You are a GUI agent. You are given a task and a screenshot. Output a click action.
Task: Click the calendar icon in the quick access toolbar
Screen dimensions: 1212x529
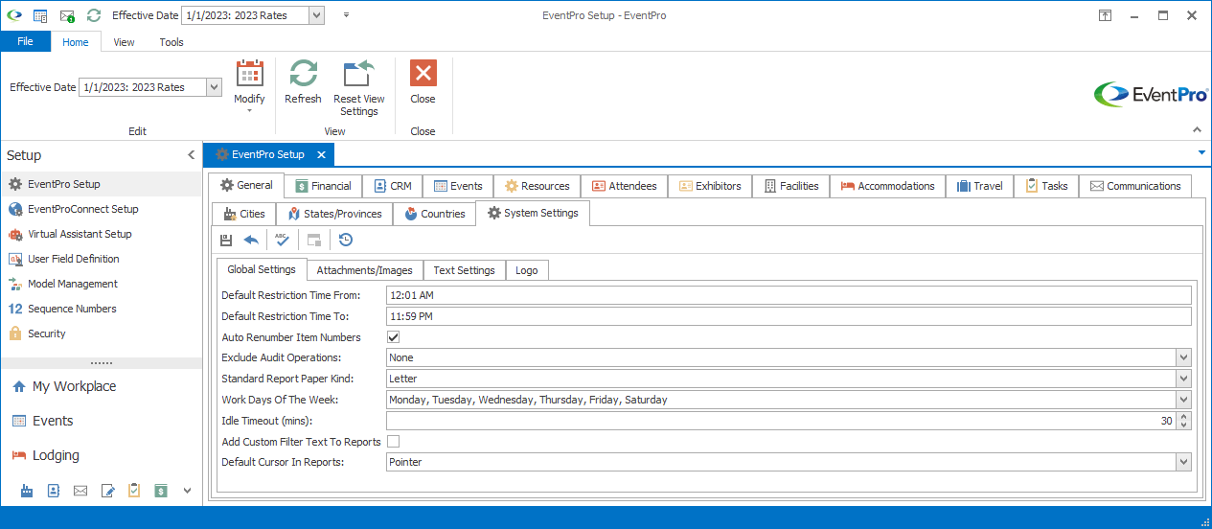tap(40, 15)
